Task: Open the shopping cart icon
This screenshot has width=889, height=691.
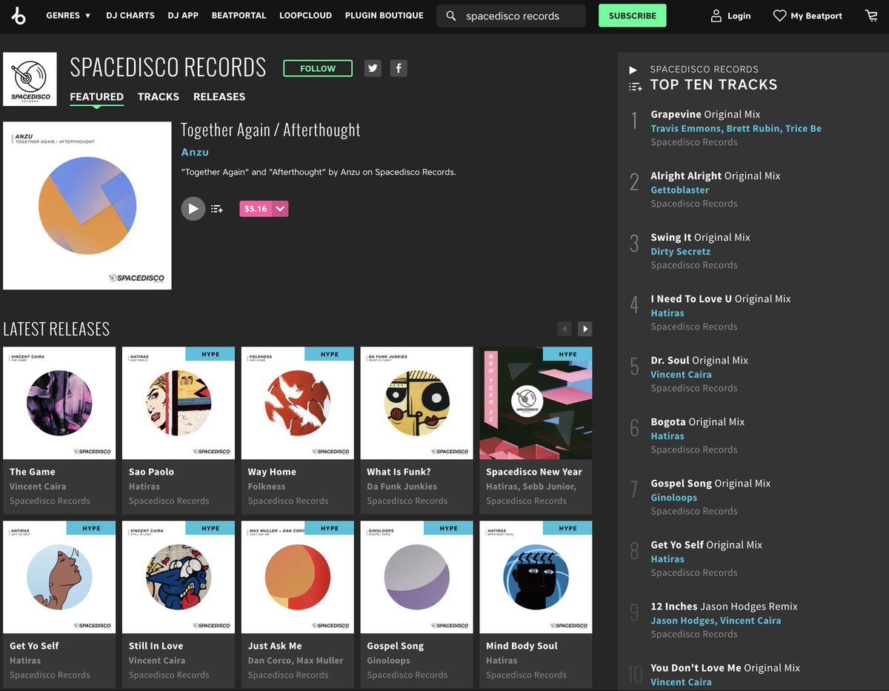Action: pos(871,16)
